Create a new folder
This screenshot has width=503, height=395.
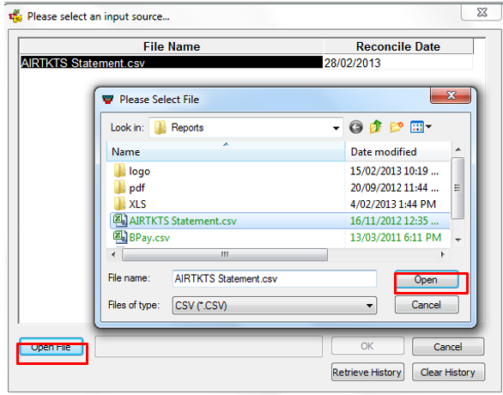(x=397, y=127)
